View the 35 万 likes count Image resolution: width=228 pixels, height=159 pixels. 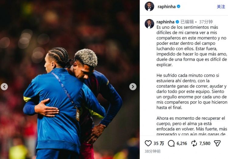(159, 143)
